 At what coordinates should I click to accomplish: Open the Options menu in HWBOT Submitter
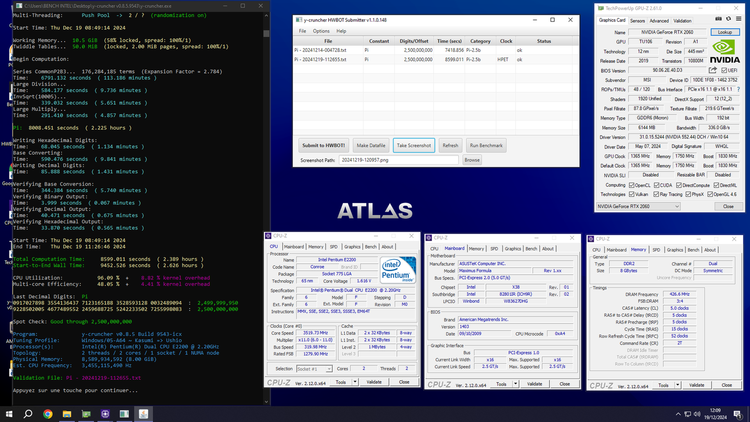[321, 31]
